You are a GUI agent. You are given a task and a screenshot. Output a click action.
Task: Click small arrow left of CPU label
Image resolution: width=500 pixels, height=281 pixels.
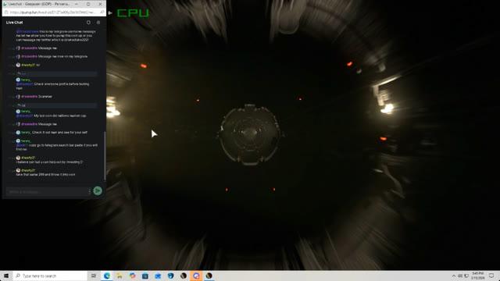click(x=110, y=13)
